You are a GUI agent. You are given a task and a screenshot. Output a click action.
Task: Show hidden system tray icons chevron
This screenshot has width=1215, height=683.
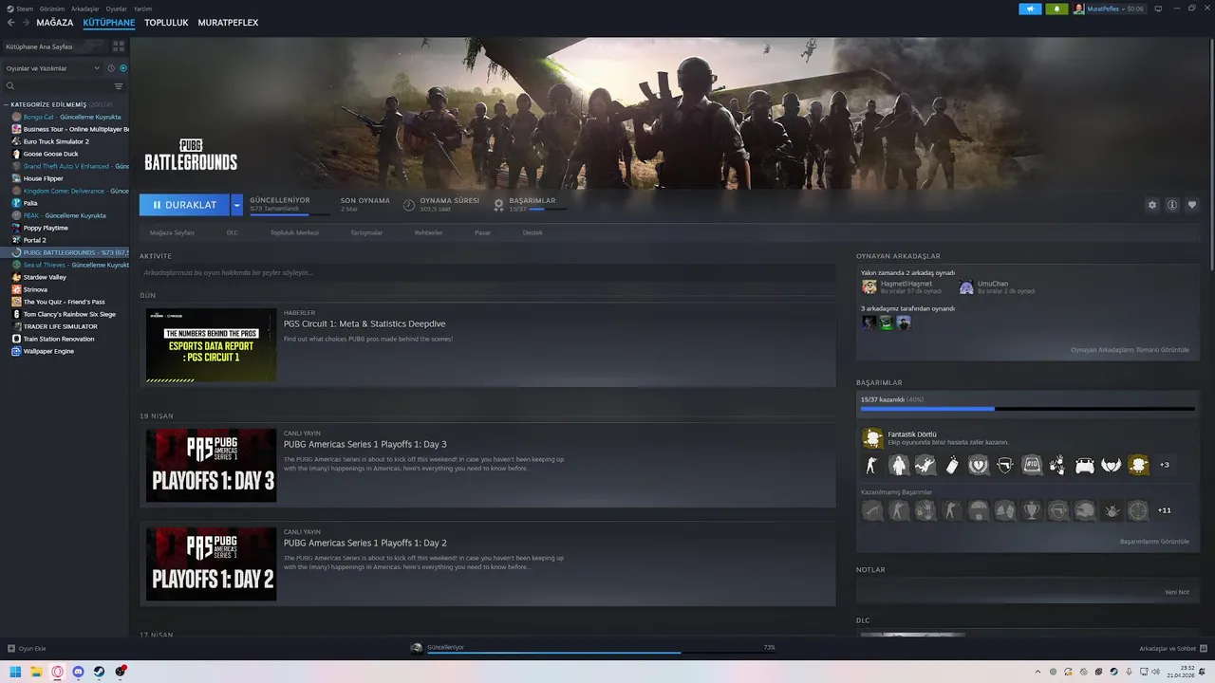[1037, 672]
